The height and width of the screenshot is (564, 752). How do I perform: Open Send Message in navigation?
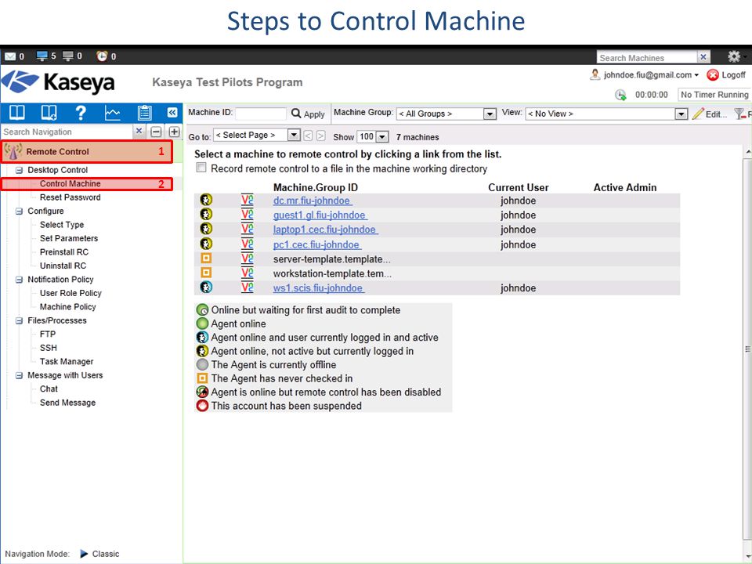click(67, 403)
